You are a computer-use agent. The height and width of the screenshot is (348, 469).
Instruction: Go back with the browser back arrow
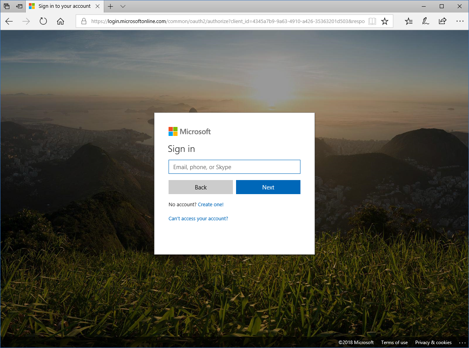click(x=9, y=21)
